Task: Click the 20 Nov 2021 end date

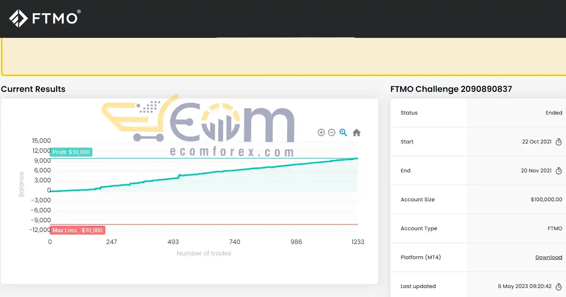Action: coord(536,171)
